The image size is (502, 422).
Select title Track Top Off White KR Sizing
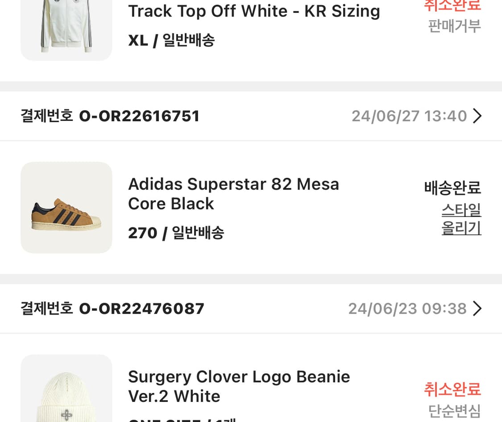[x=253, y=11]
